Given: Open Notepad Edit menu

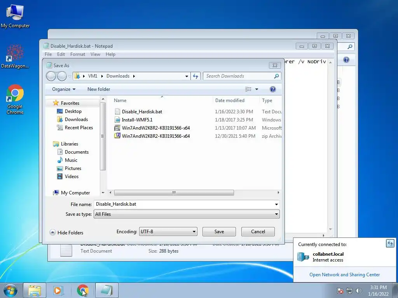Looking at the screenshot, I should click(61, 54).
